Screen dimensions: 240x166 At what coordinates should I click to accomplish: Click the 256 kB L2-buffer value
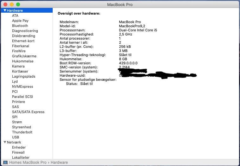[125, 47]
